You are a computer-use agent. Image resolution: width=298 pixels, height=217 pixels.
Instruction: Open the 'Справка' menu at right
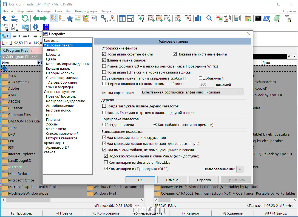[289, 11]
